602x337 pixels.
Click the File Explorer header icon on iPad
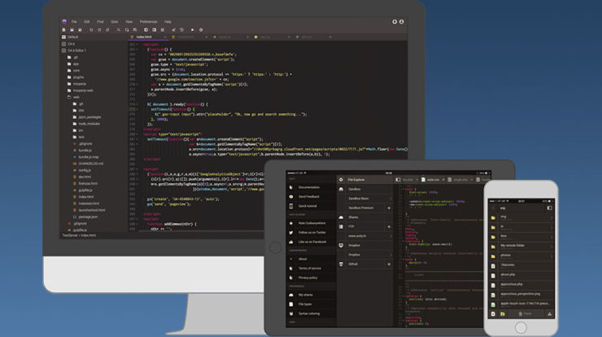[x=341, y=179]
